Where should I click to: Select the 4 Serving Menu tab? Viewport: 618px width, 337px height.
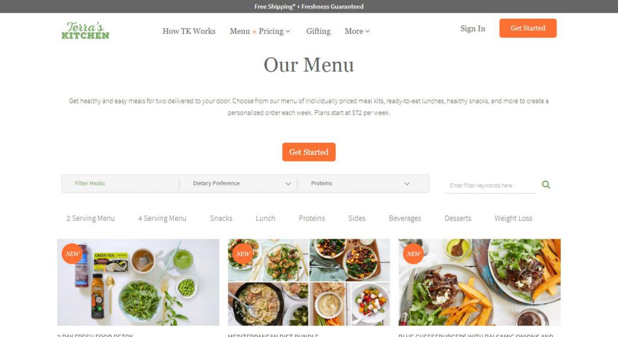[x=162, y=218]
